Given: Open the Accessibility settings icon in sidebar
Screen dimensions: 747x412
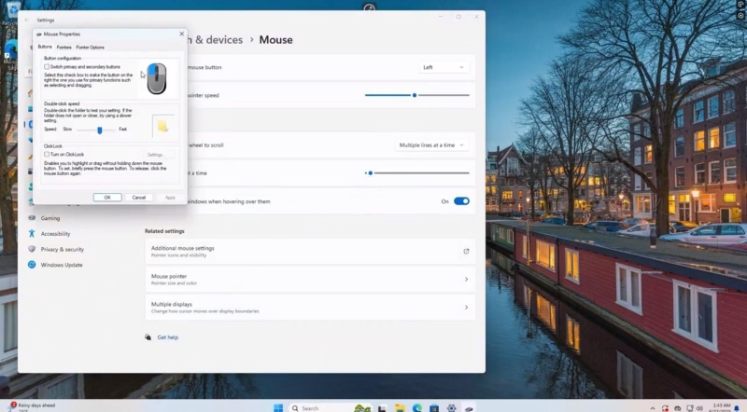Looking at the screenshot, I should [32, 234].
